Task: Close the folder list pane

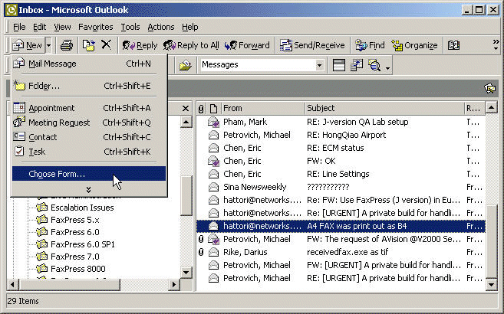Action: (x=186, y=109)
